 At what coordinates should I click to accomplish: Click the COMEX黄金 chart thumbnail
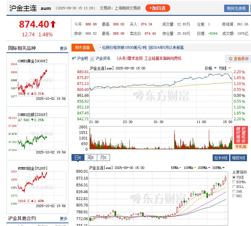point(37,78)
